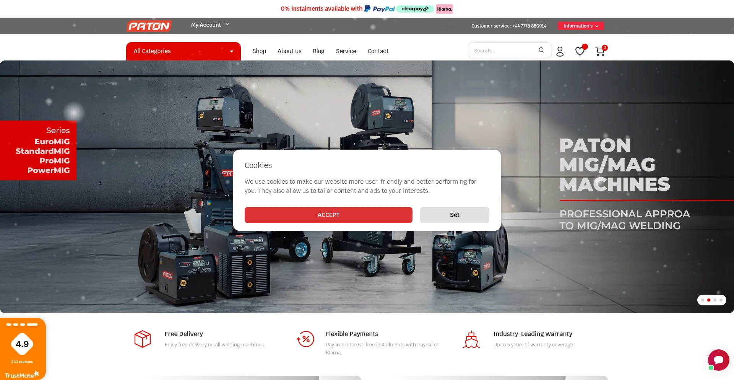
Task: Select the active red carousel dot
Action: click(709, 300)
